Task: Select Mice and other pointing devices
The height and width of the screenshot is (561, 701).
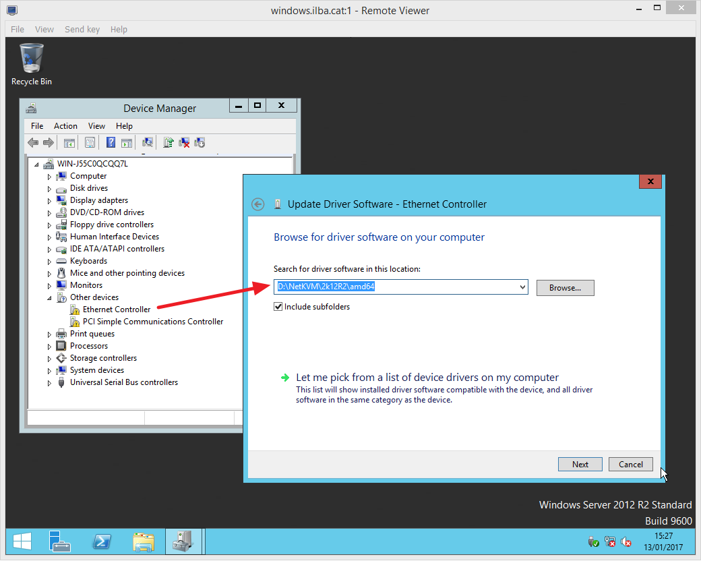Action: coord(127,273)
